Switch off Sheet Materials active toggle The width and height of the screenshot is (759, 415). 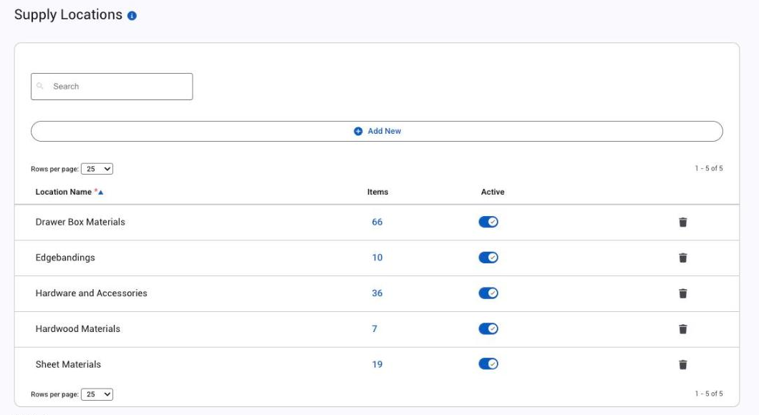coord(488,363)
